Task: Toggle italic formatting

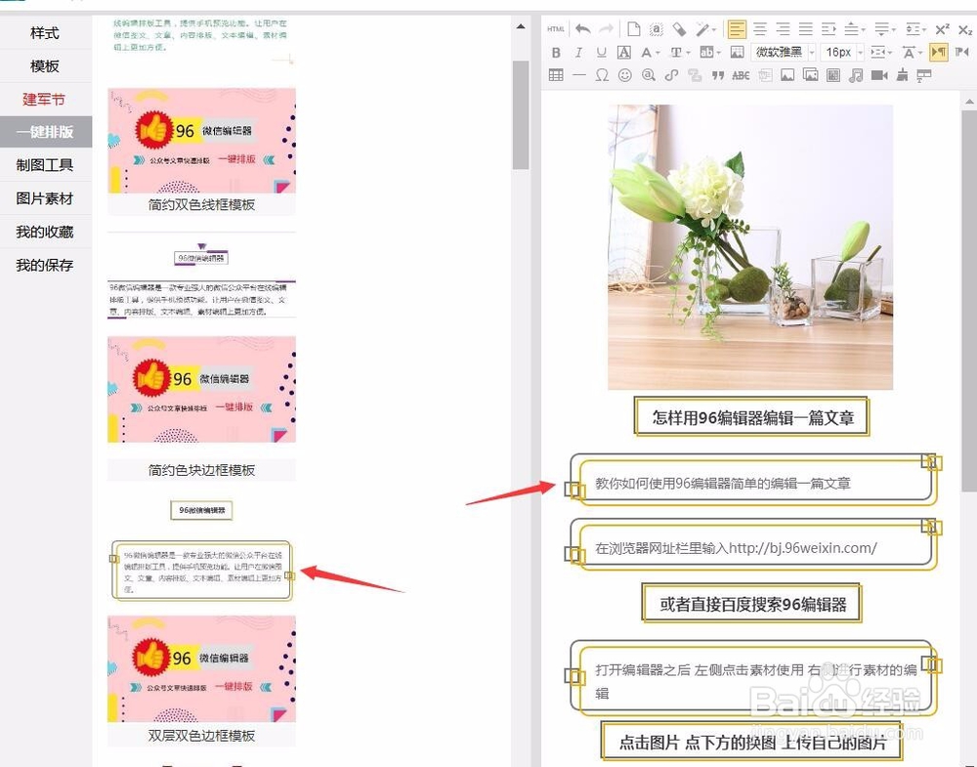Action: click(580, 52)
